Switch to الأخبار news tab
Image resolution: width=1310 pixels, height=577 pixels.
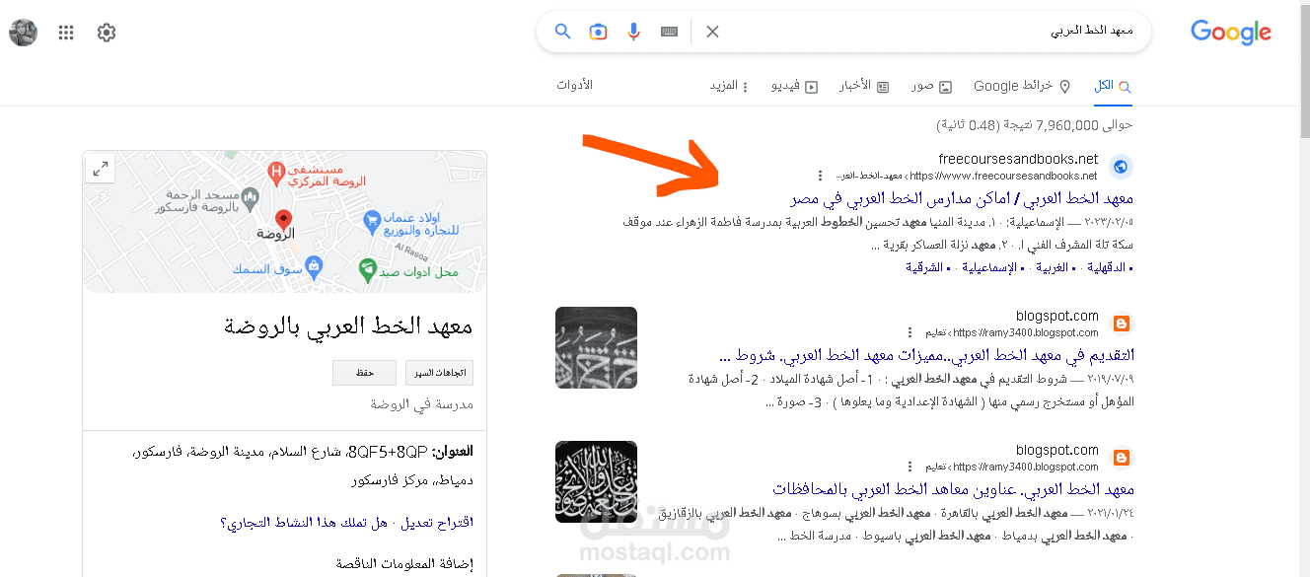point(864,86)
